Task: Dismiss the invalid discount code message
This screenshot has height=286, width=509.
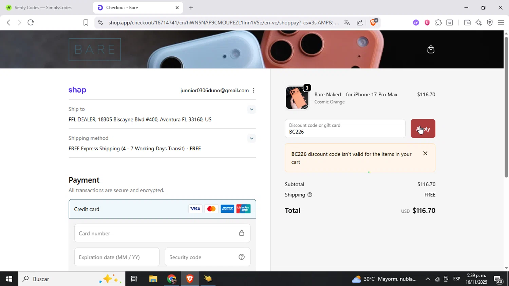Action: click(425, 153)
